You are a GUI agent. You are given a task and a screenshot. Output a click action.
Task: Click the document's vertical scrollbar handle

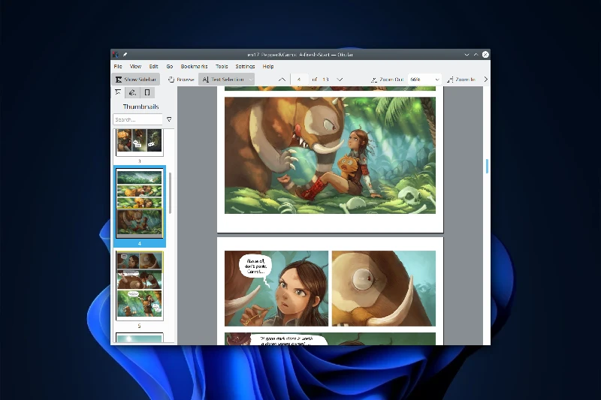(x=487, y=166)
